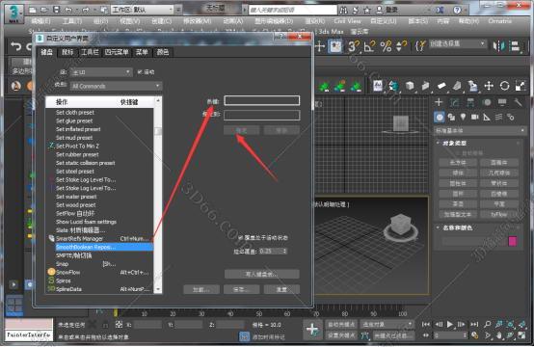
Task: Click the Edit Named Selection Sets icon
Action: pyautogui.click(x=420, y=46)
